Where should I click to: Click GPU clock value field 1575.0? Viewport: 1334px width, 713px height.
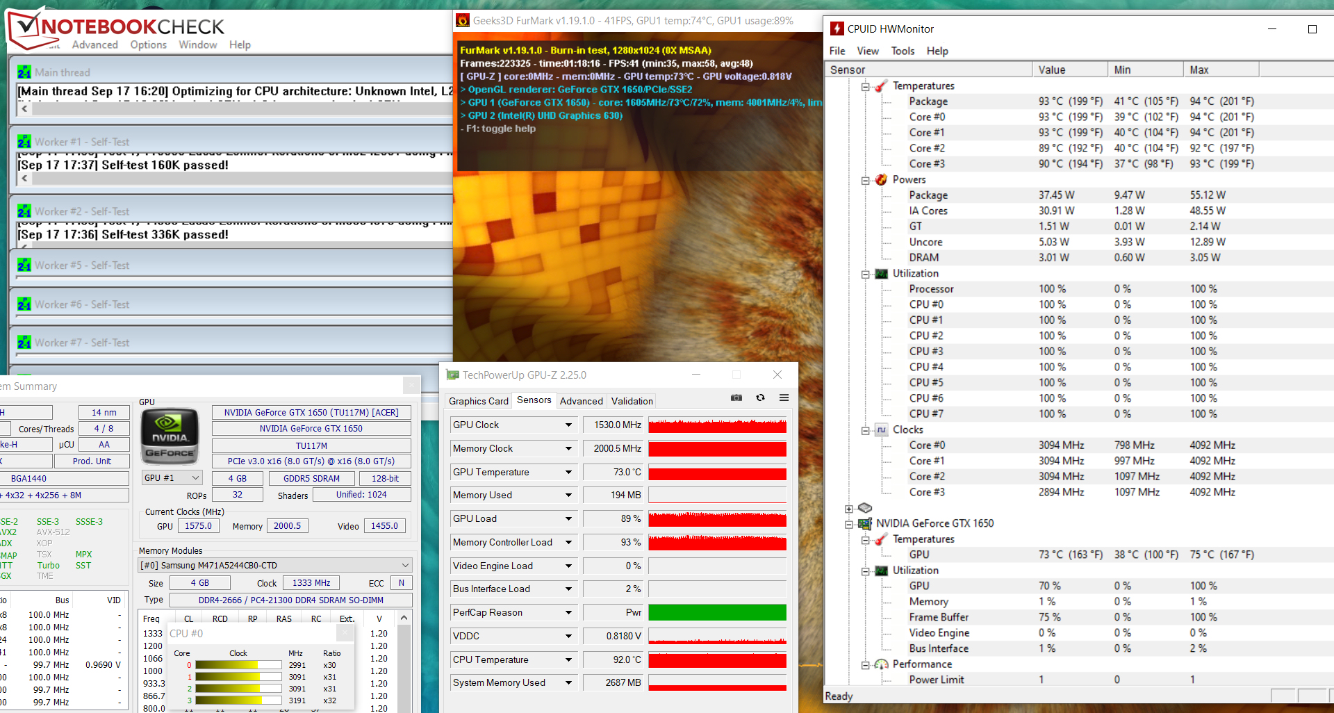(x=198, y=526)
